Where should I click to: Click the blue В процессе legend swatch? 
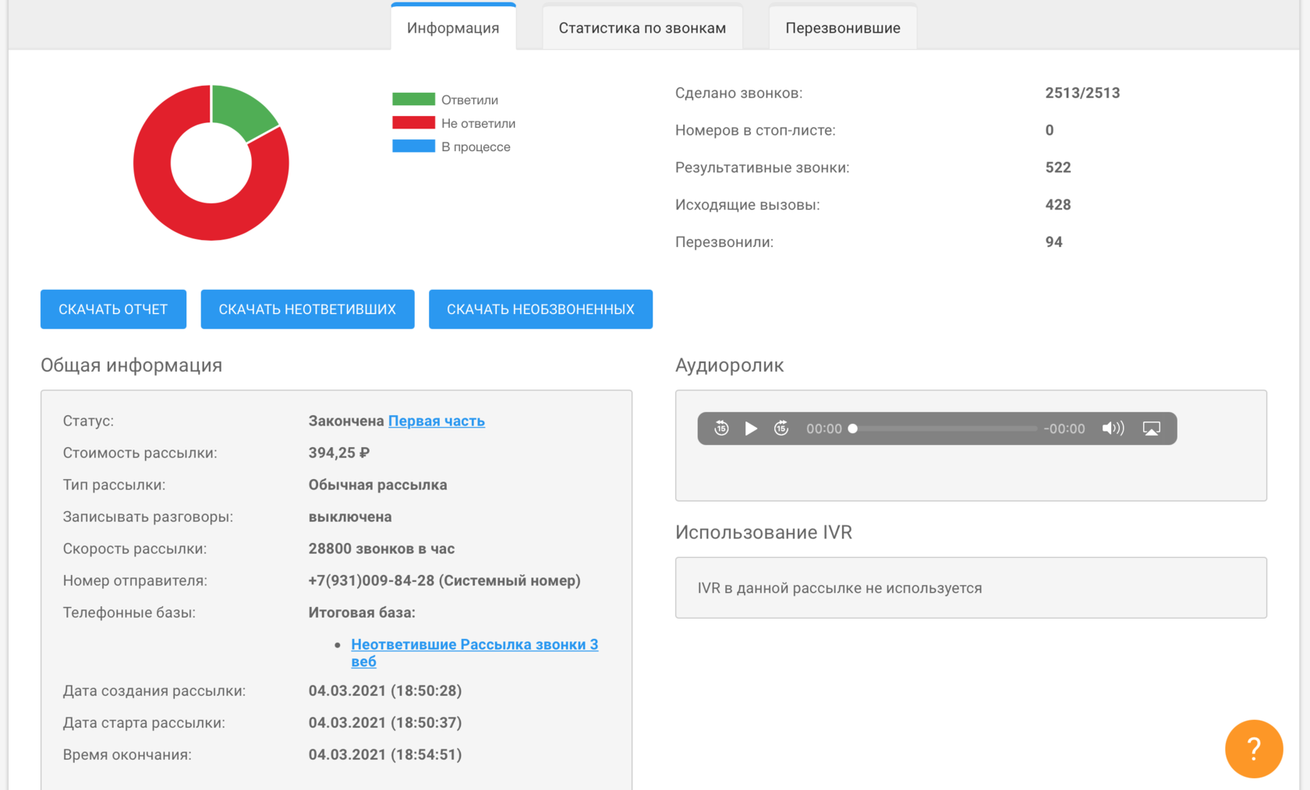(413, 146)
